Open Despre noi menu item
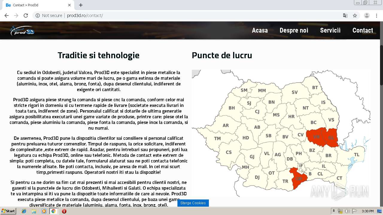Image resolution: width=383 pixels, height=215 pixels. 294,30
